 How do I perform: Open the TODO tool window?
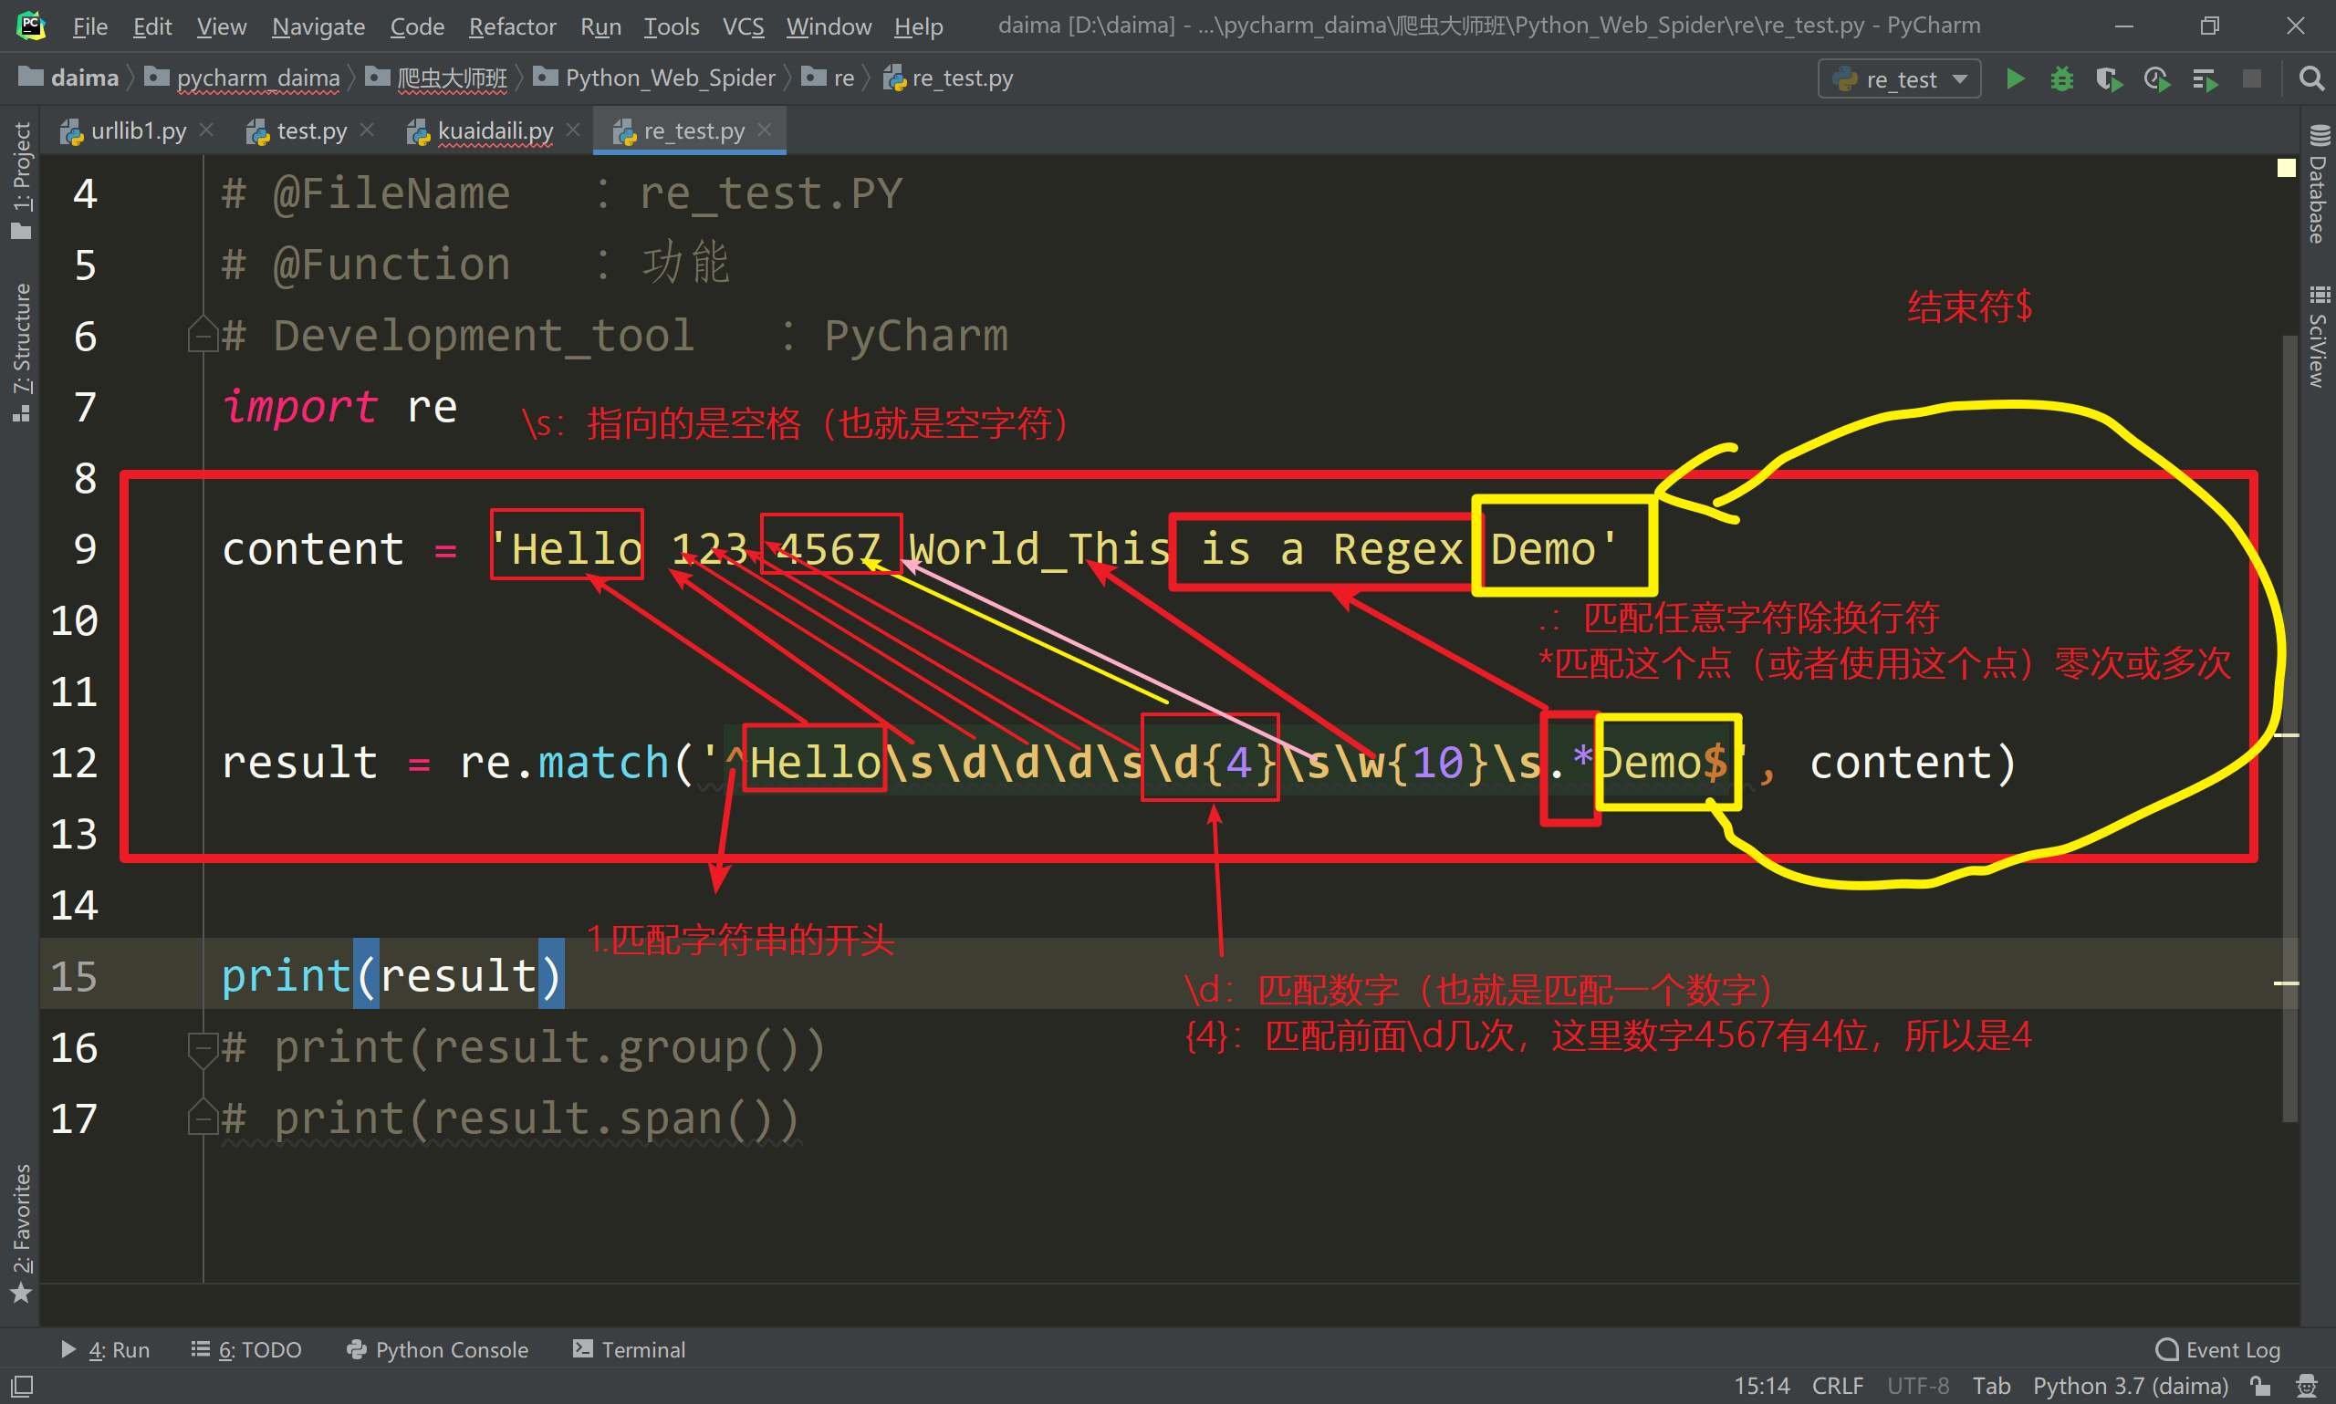(246, 1350)
